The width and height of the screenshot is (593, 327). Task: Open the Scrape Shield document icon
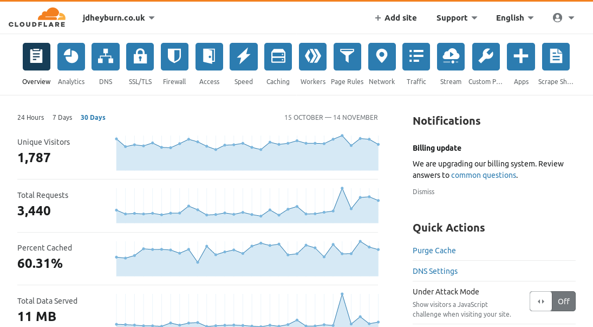point(556,57)
